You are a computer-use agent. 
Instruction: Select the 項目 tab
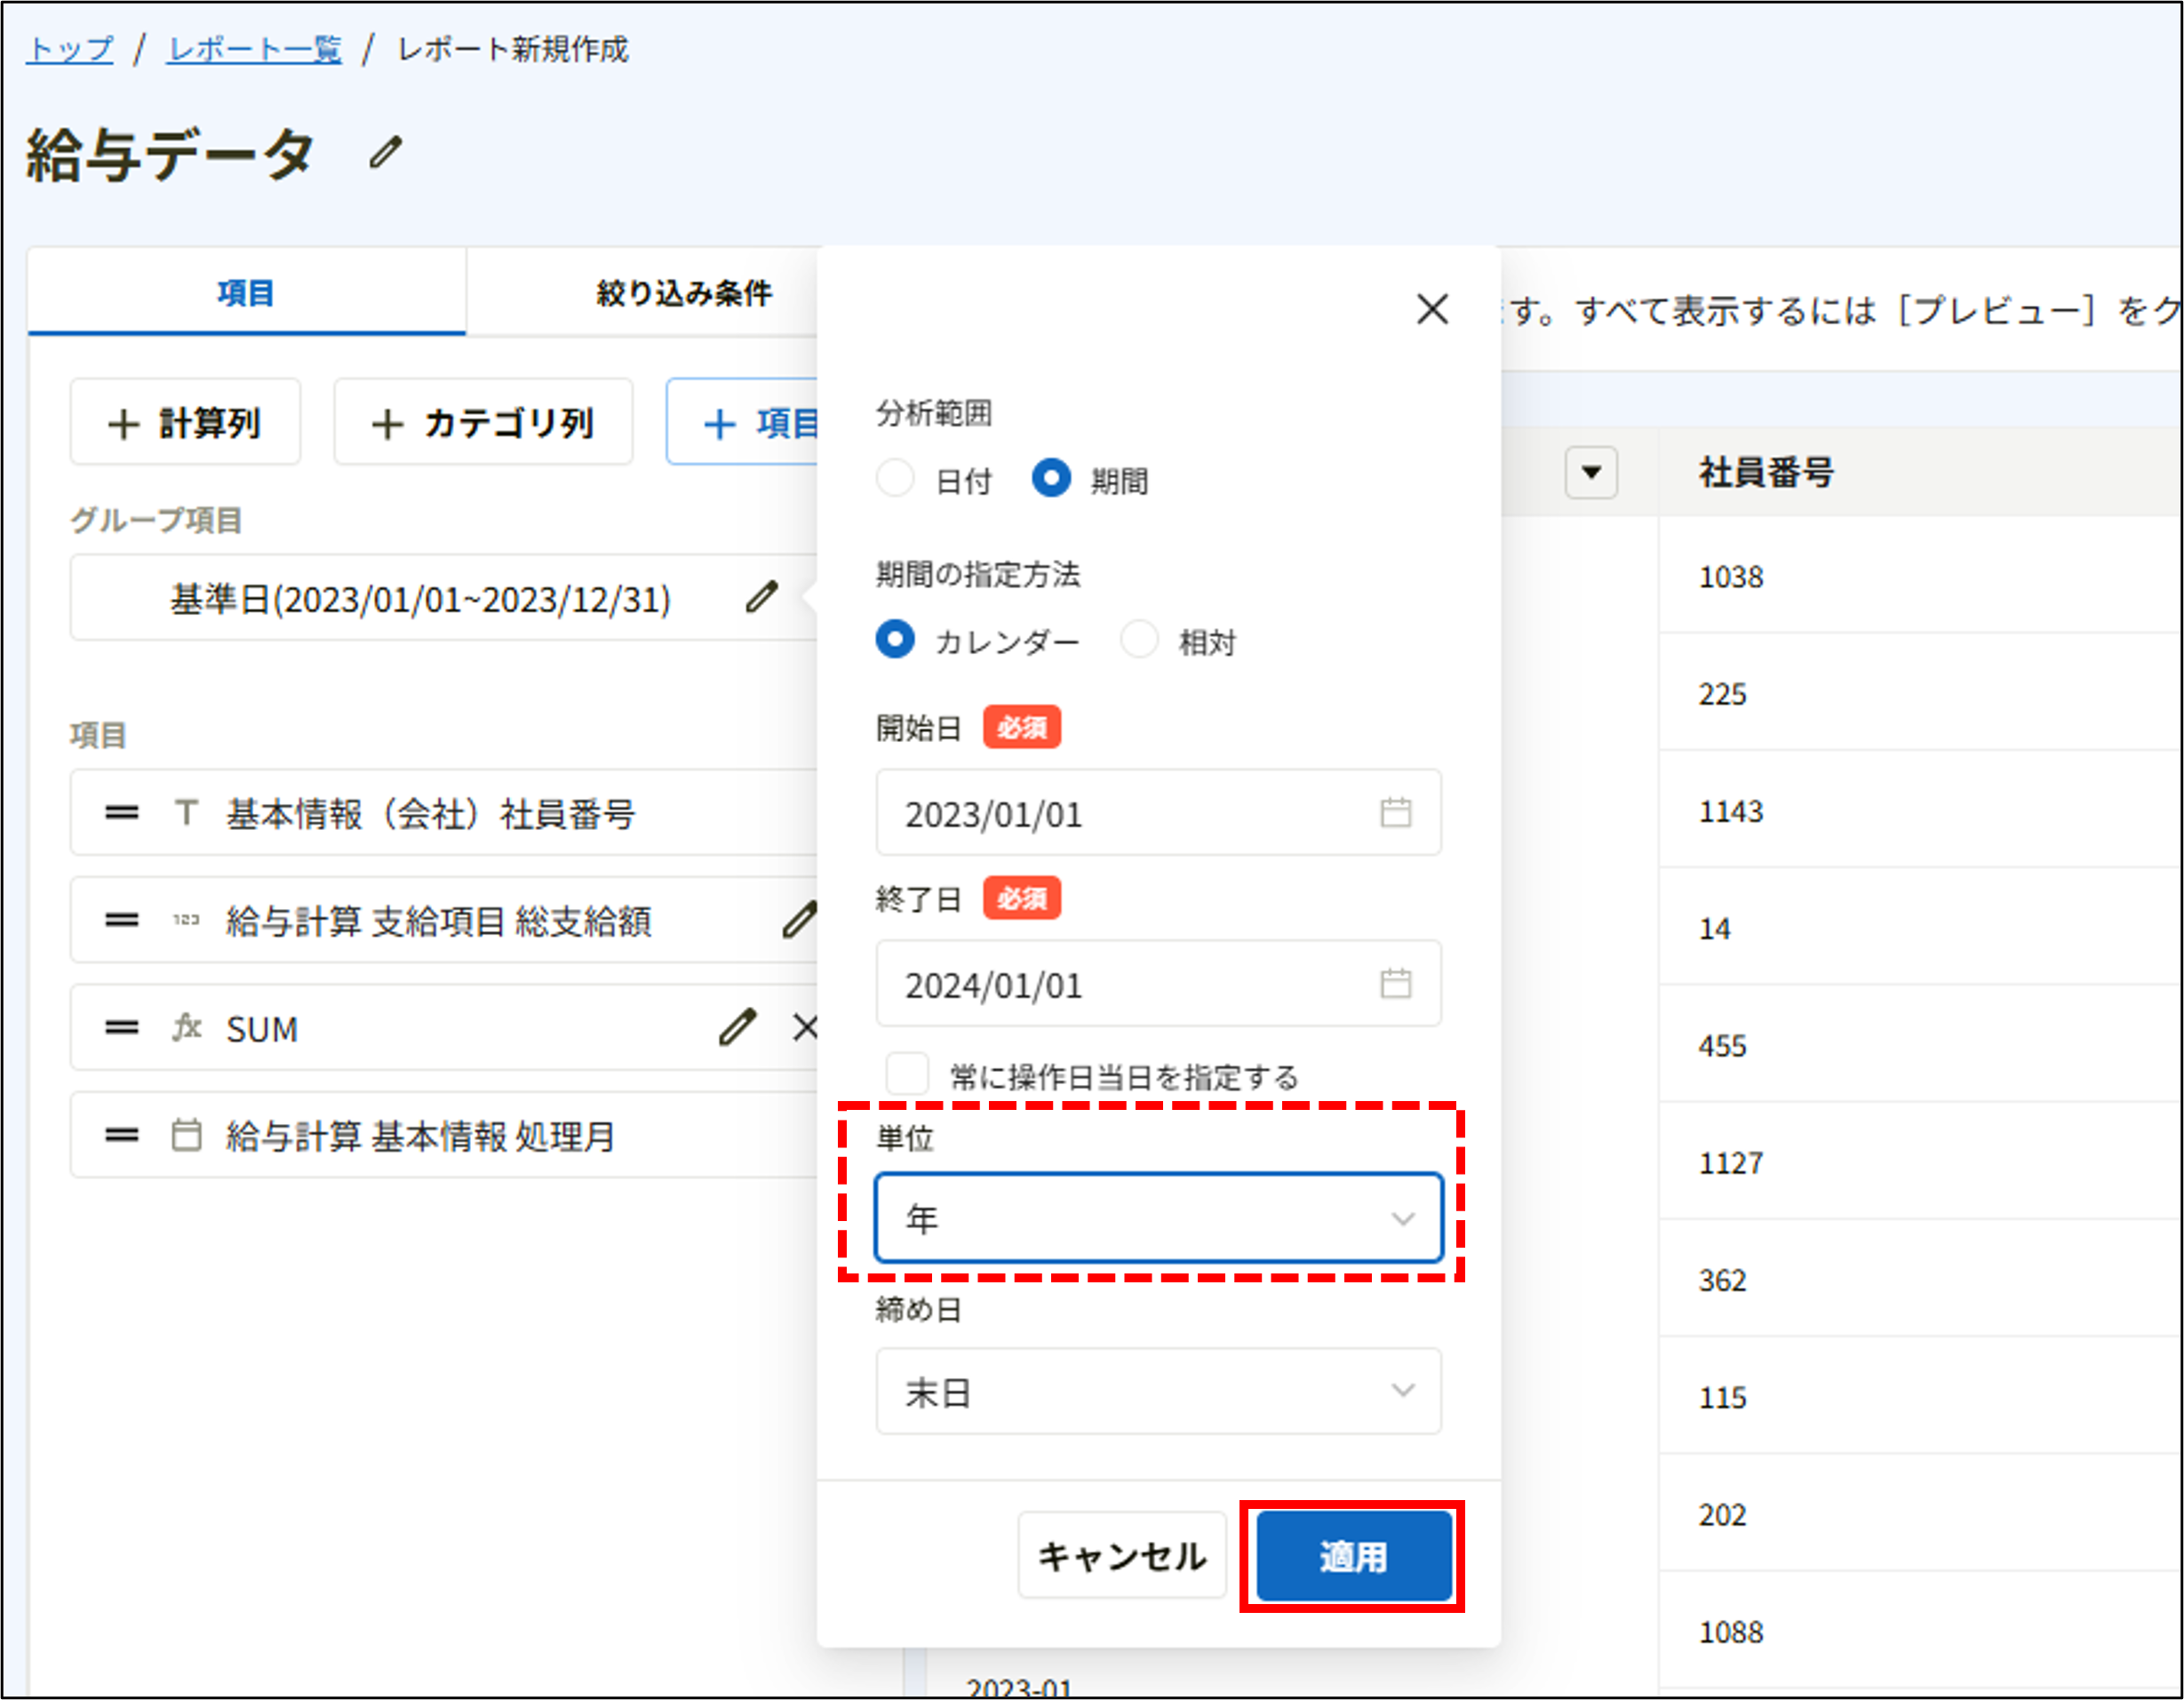tap(246, 293)
